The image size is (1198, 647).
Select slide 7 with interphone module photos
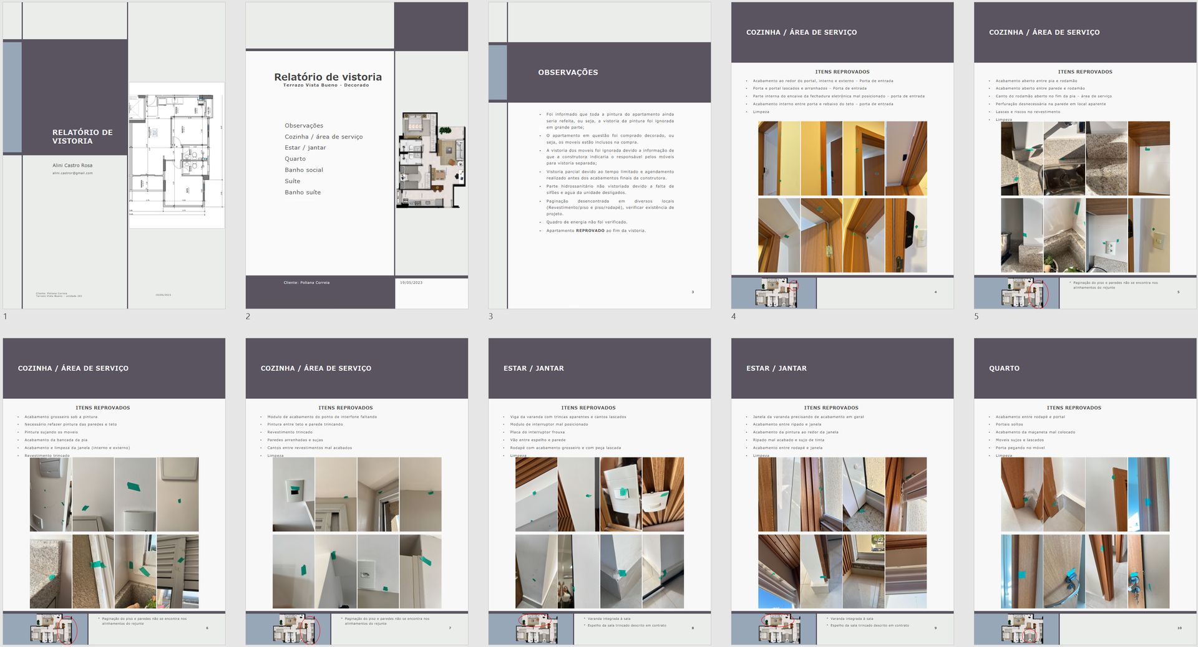357,491
